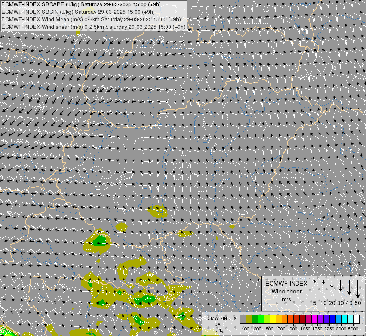Select the yellow-green CAPE legend swatch
The width and height of the screenshot is (366, 336).
(x=267, y=320)
